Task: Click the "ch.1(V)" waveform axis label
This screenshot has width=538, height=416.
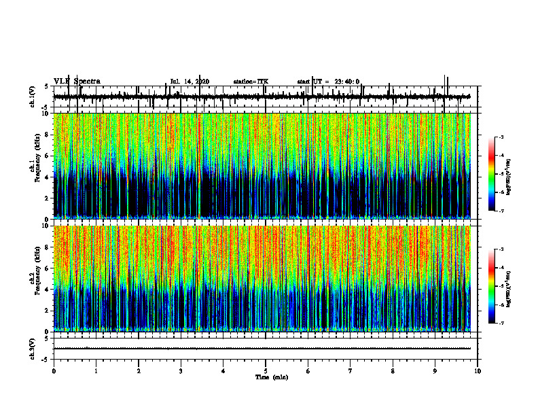Action: point(33,97)
